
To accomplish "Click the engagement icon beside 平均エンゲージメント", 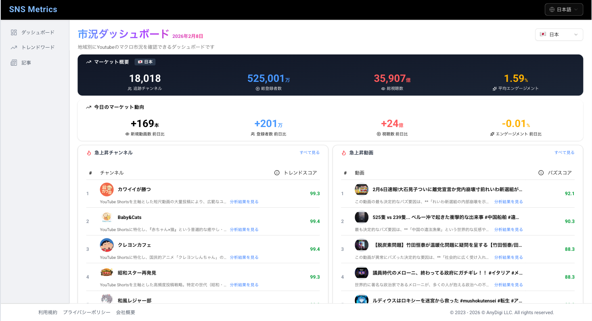I will pos(494,88).
